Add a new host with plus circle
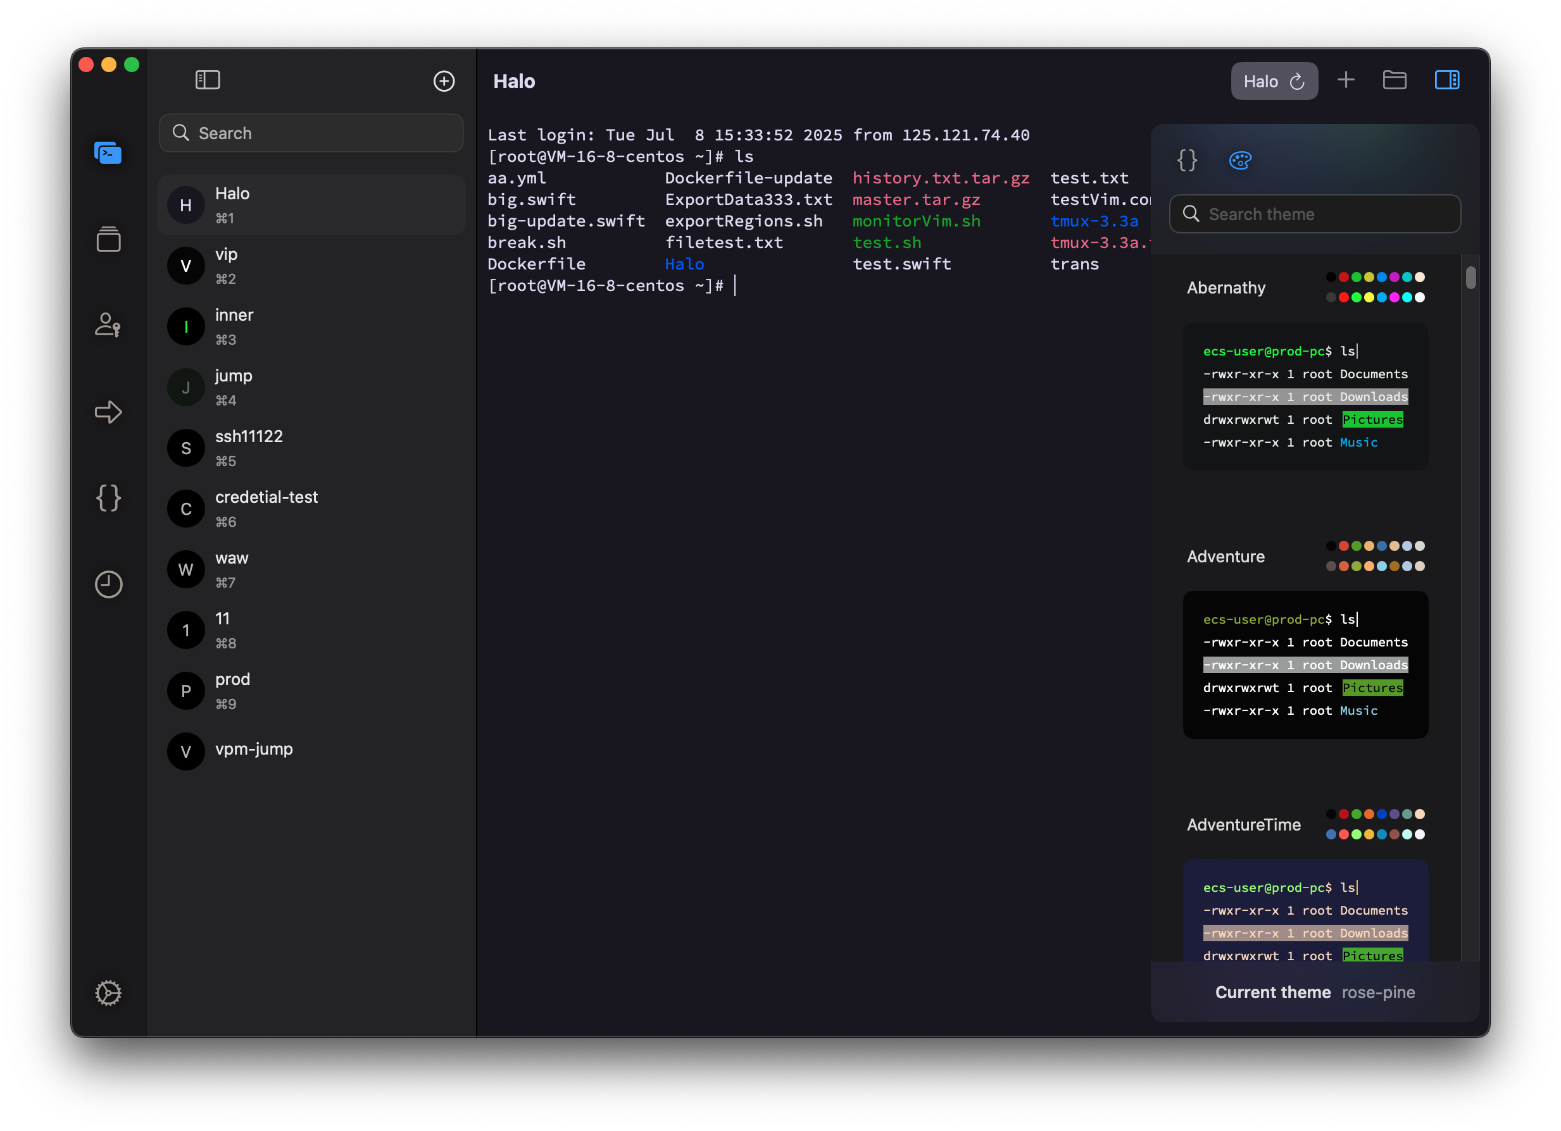 click(x=444, y=81)
